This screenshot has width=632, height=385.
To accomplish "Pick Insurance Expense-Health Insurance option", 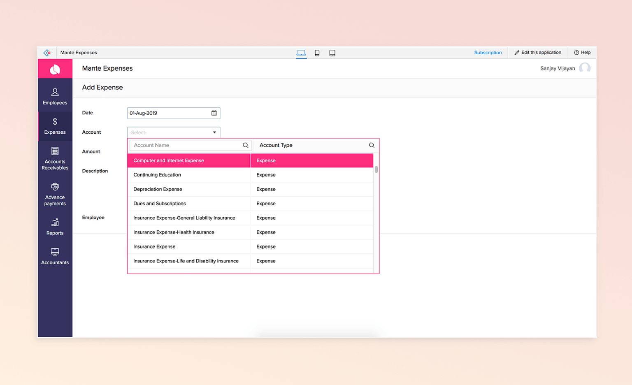I will click(x=174, y=232).
